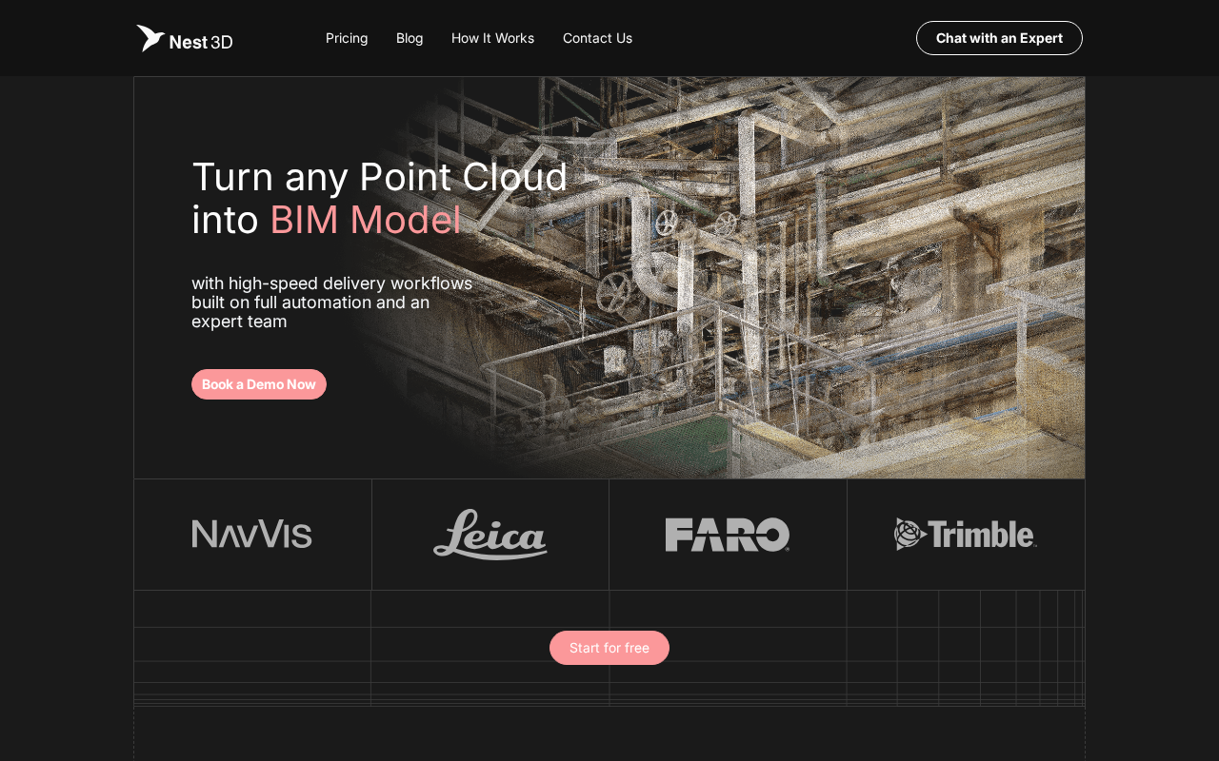The height and width of the screenshot is (761, 1219).
Task: Click the 'Turn any Point Cloud' headline
Action: (379, 177)
